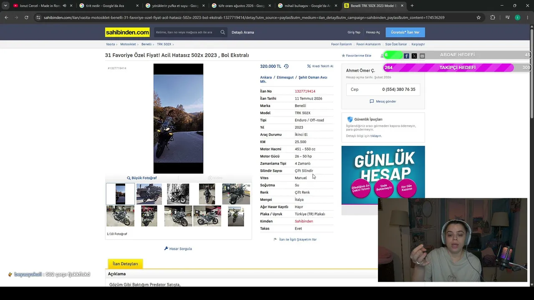This screenshot has width=534, height=300.
Task: Add listing via Favorilerime Ekle
Action: 356,56
